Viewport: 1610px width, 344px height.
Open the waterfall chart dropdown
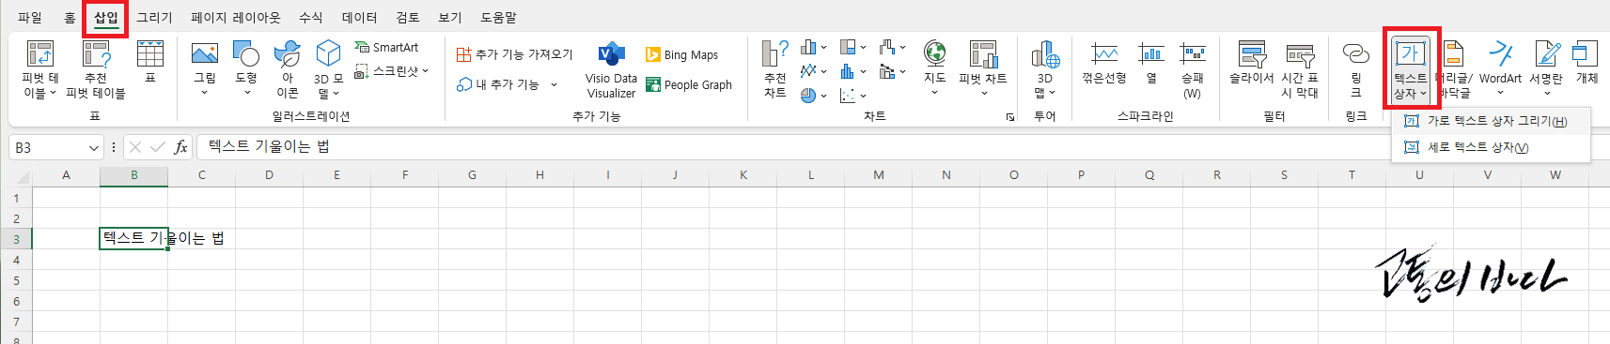892,47
